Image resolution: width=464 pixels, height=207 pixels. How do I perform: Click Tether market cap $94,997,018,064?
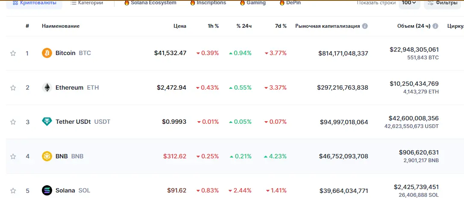pyautogui.click(x=344, y=122)
